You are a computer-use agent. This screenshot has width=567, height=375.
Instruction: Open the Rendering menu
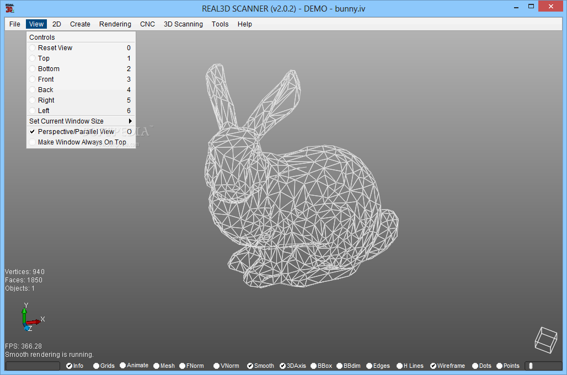(115, 24)
